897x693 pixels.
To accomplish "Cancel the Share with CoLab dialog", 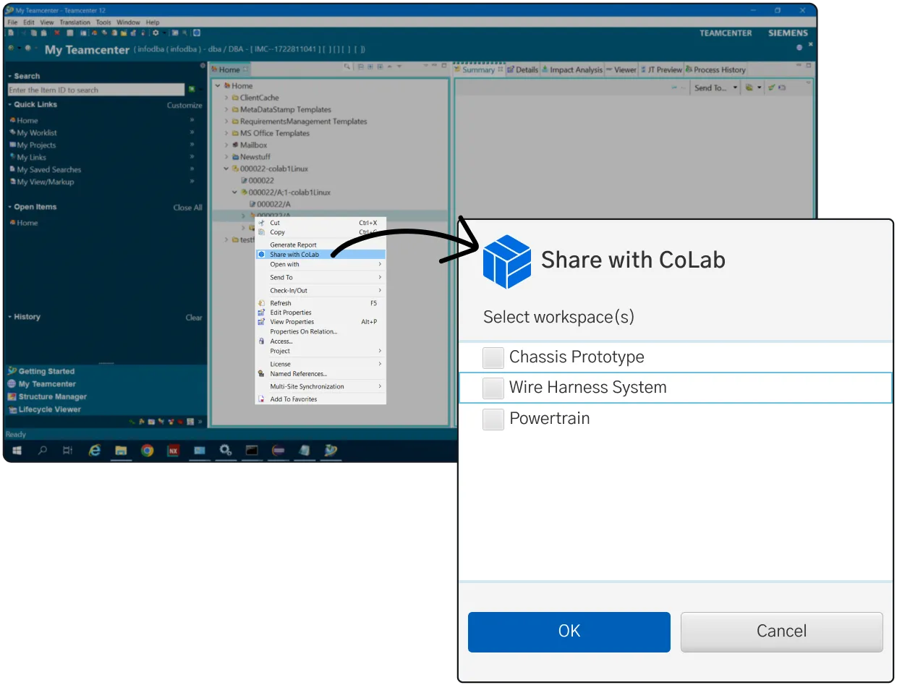I will [781, 632].
